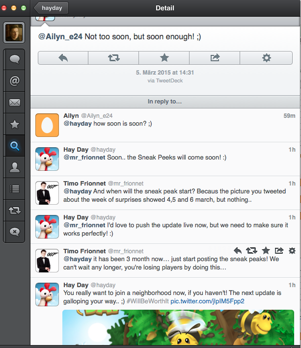Click the reply arrow in the tweet toolbar
The width and height of the screenshot is (301, 348).
(x=63, y=58)
